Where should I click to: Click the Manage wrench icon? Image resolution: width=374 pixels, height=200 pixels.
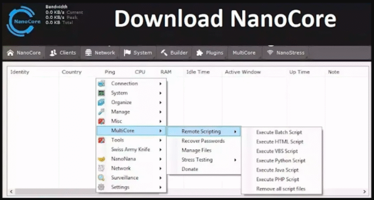pos(101,112)
